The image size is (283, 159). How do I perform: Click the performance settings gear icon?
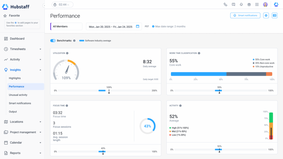(x=266, y=15)
